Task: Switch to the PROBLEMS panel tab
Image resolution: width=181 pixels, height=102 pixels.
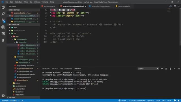Action: click(x=46, y=69)
